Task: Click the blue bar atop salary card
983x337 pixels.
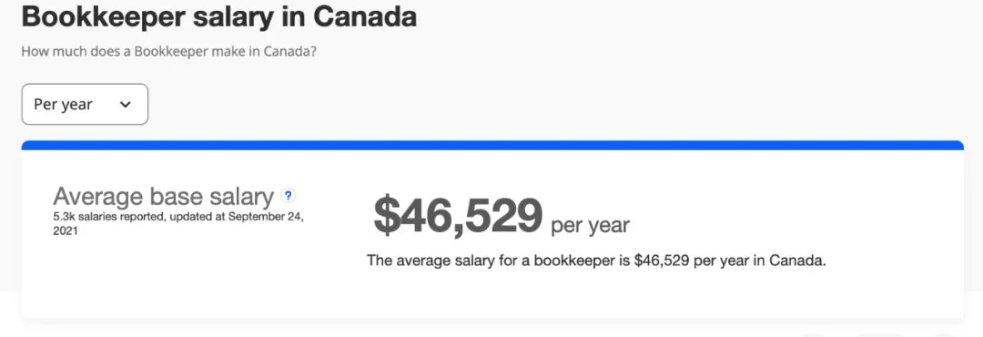Action: (492, 146)
